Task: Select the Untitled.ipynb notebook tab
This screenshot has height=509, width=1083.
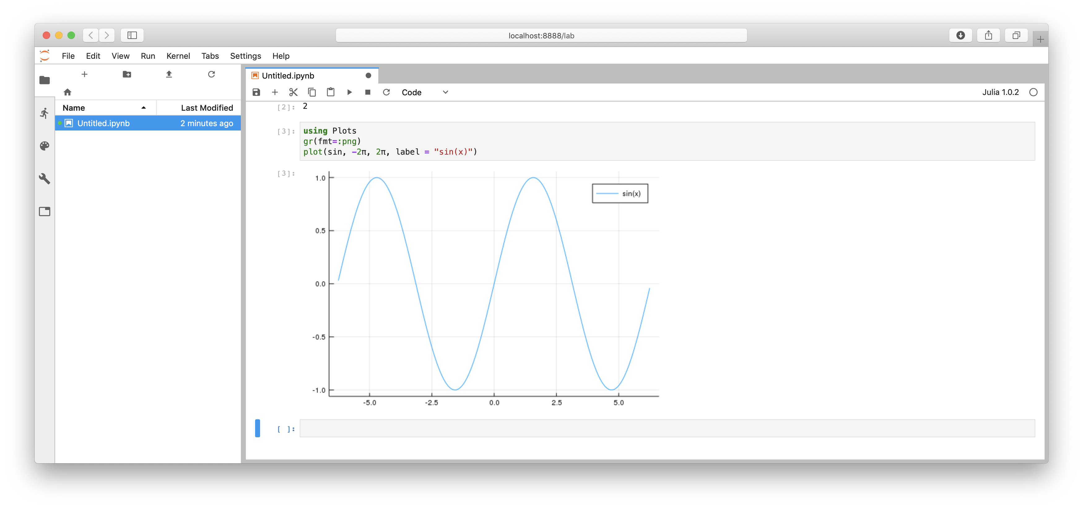Action: coord(288,75)
